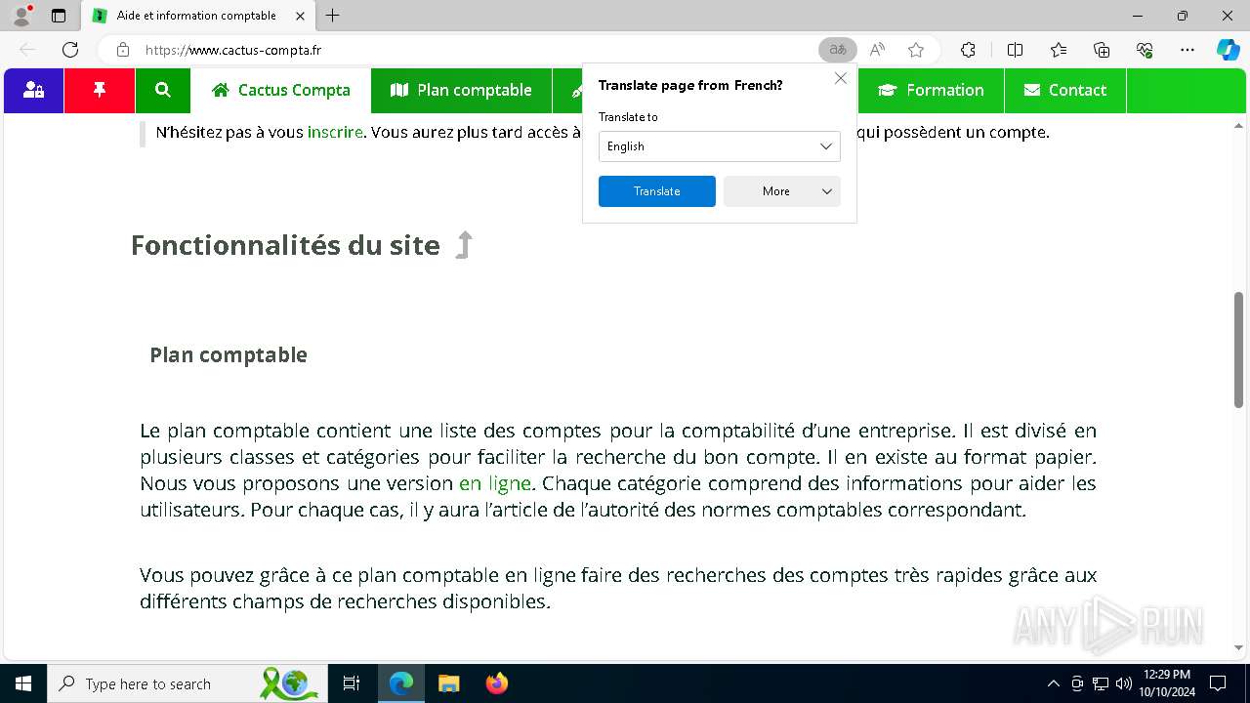Click the browser Refresh button
This screenshot has height=703, width=1250.
pos(70,50)
